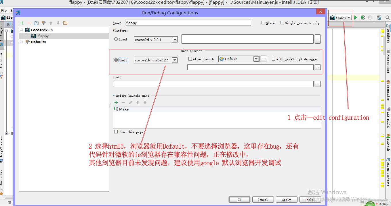Enable After launch checkbox
Image resolution: width=391 pixels, height=206 pixels.
click(x=190, y=59)
